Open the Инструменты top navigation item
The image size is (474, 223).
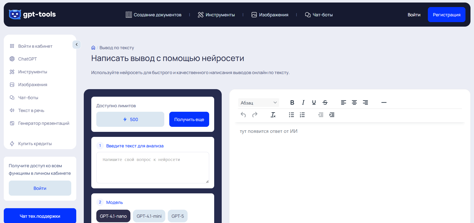tap(216, 15)
